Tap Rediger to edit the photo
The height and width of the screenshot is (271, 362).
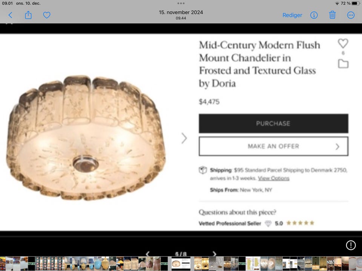coord(292,15)
